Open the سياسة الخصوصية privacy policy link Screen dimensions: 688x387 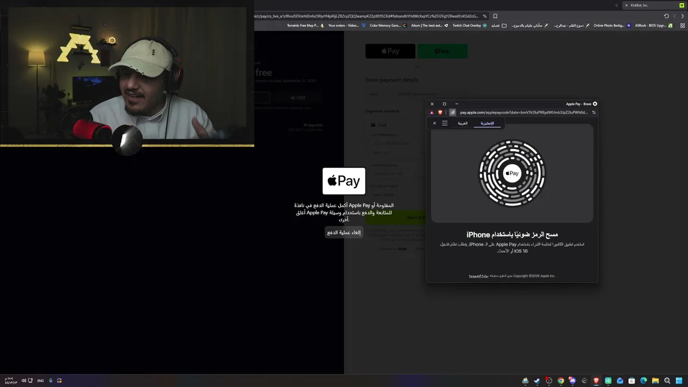point(478,276)
